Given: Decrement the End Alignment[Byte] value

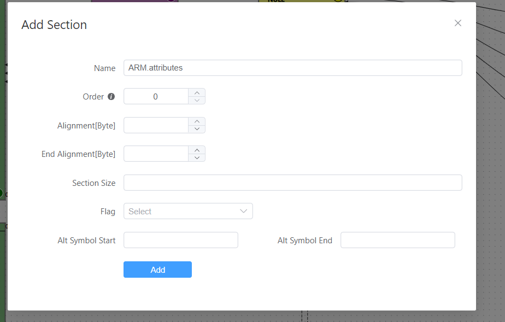Looking at the screenshot, I should [197, 157].
